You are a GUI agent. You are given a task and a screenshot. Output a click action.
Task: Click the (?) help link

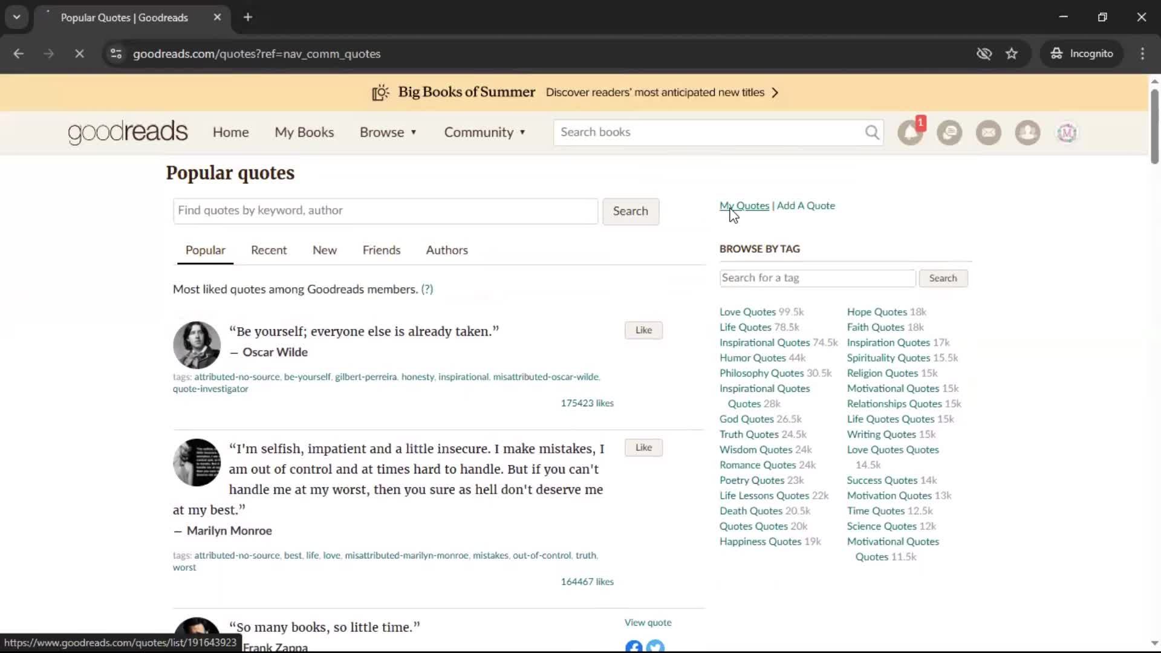tap(427, 290)
